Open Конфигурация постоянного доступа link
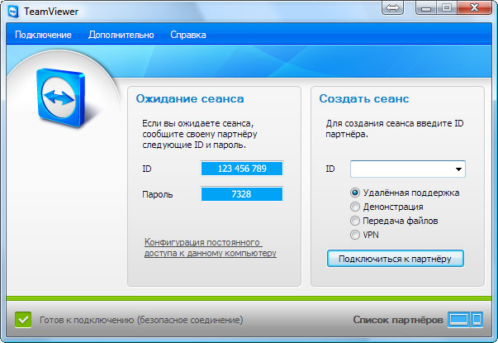The height and width of the screenshot is (343, 498). [x=211, y=248]
